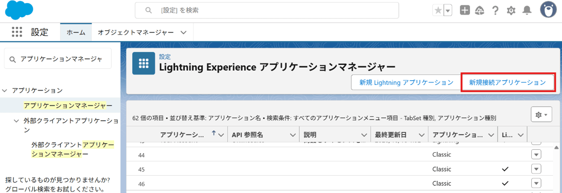Click the App Manager page header icon

click(x=144, y=63)
